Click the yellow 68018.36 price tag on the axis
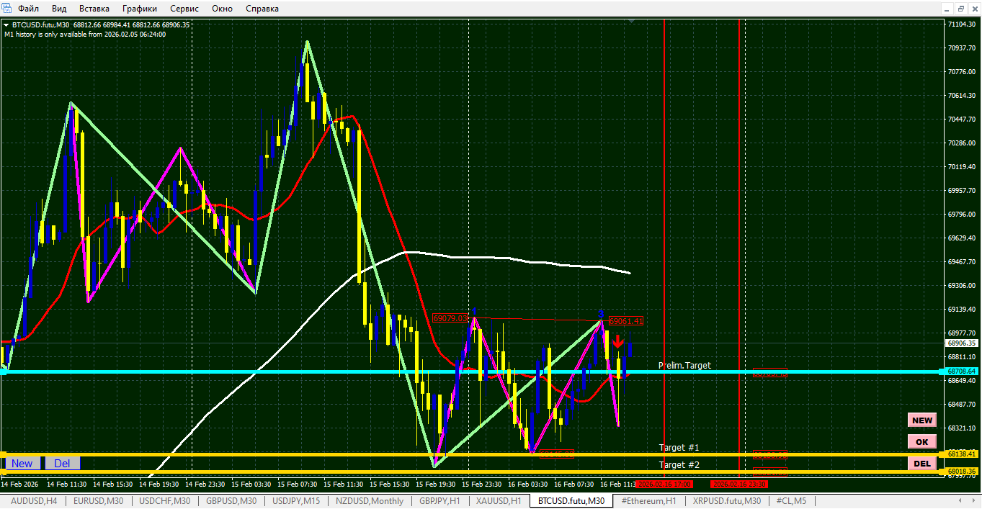The width and height of the screenshot is (982, 509). (962, 472)
